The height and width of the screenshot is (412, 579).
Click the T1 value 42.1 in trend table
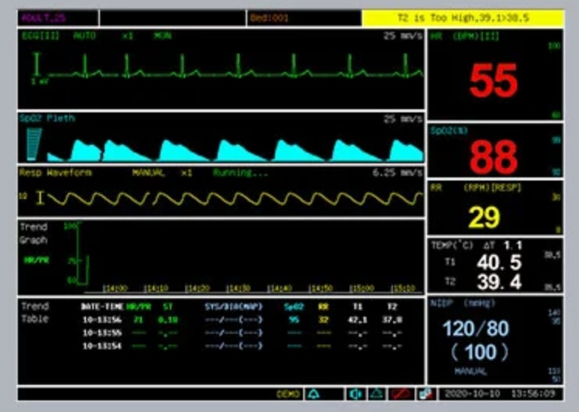(x=358, y=320)
